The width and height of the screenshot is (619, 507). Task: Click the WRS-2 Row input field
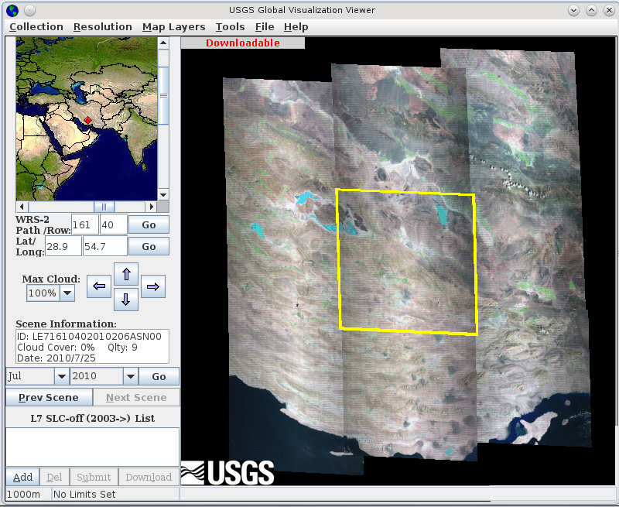[114, 224]
